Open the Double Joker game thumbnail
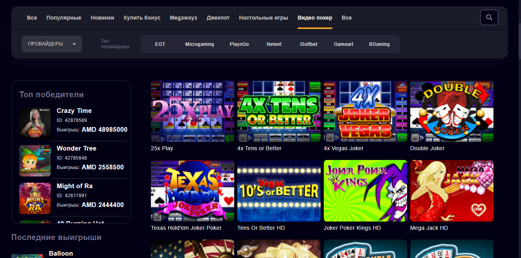The image size is (521, 258). tap(452, 111)
